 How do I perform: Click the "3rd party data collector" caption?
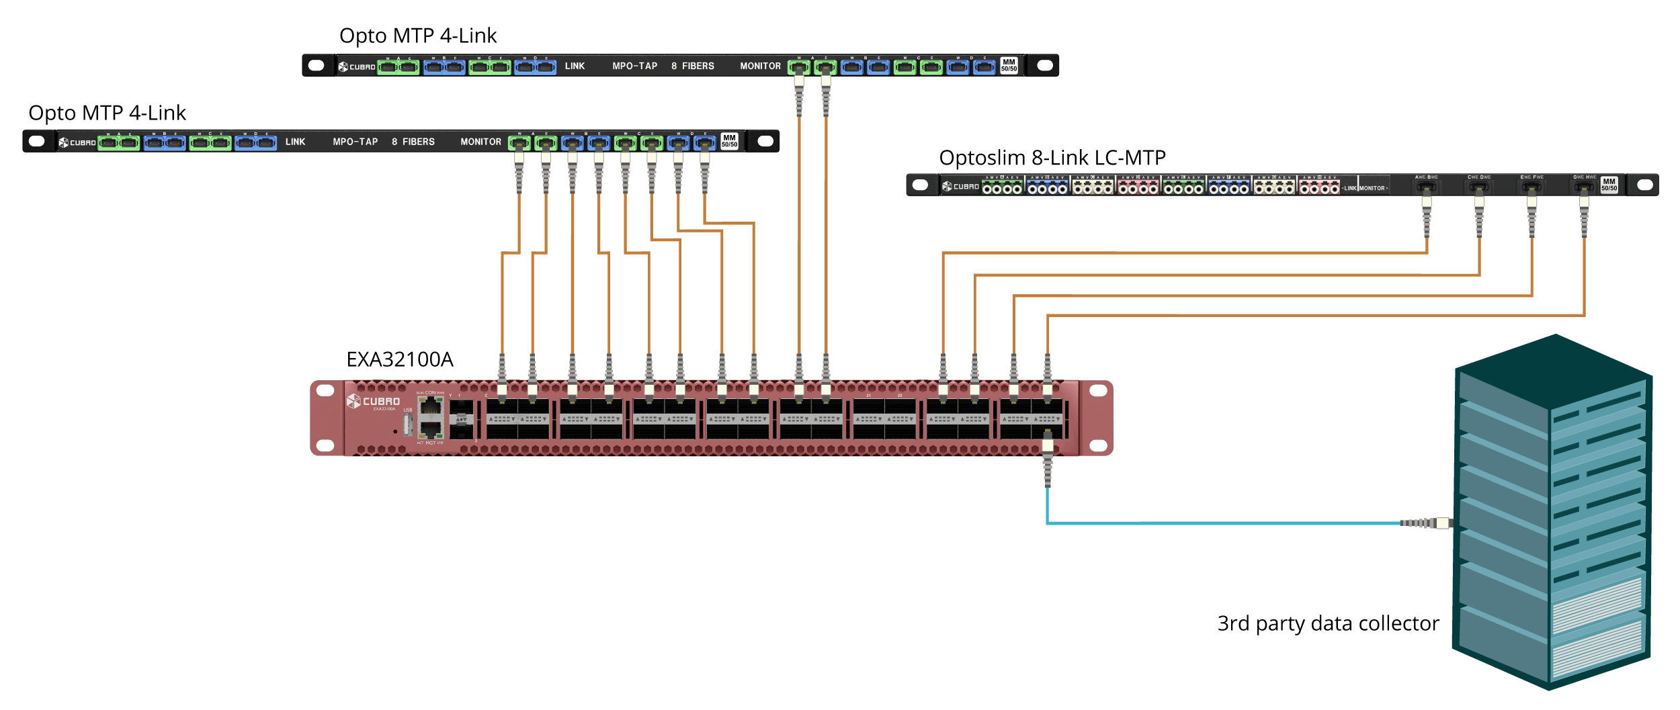click(x=1329, y=624)
